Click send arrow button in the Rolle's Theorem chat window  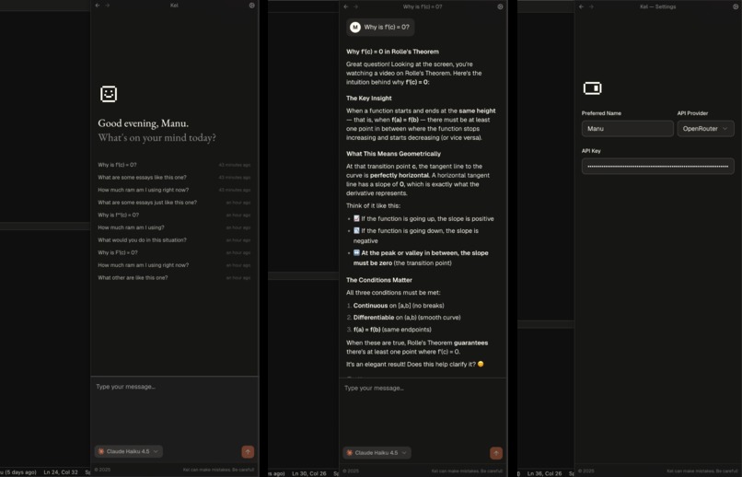pos(496,453)
